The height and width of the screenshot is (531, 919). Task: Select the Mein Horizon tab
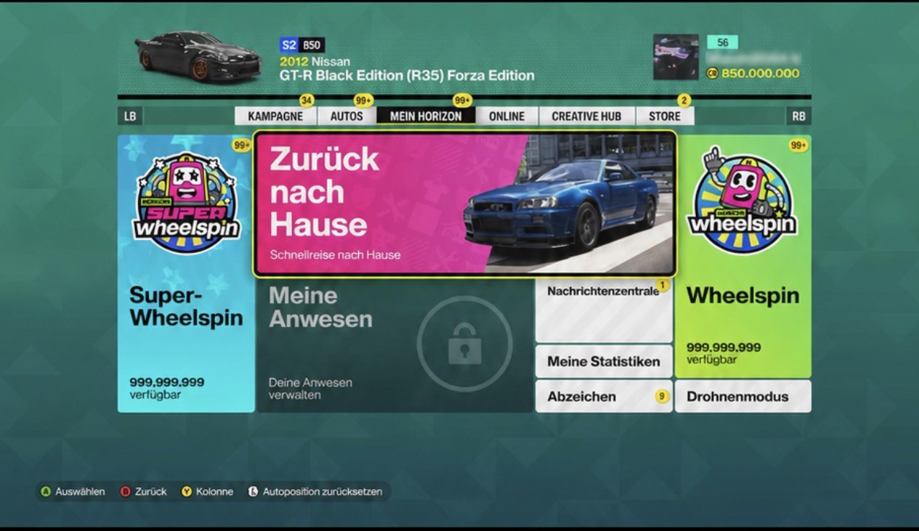tap(426, 116)
